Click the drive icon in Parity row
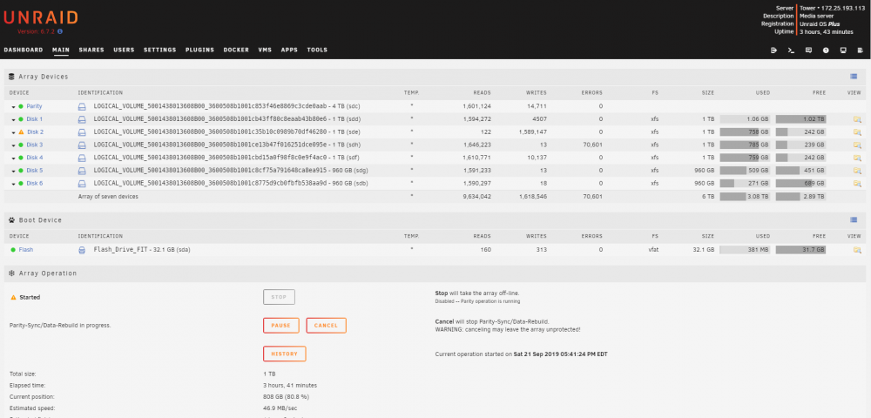Screen dimensions: 871x418 click(x=82, y=106)
